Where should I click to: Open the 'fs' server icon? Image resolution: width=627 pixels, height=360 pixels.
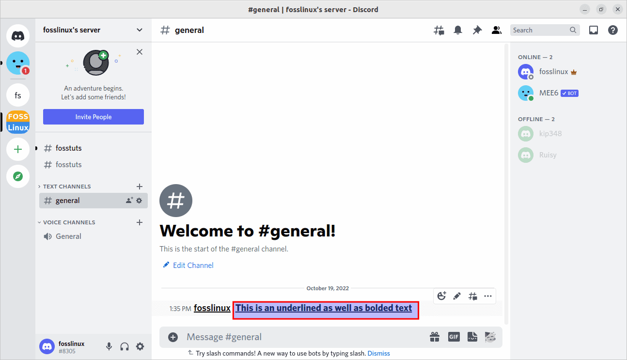point(18,95)
